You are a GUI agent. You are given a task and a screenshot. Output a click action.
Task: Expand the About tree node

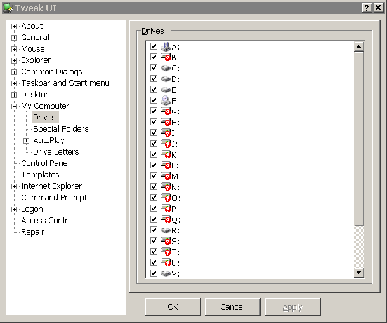pyautogui.click(x=15, y=26)
